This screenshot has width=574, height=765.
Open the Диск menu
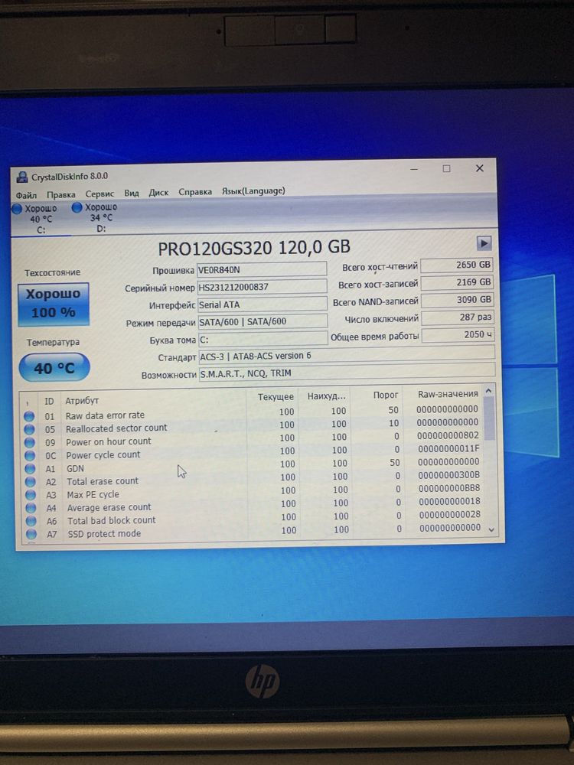coord(158,193)
